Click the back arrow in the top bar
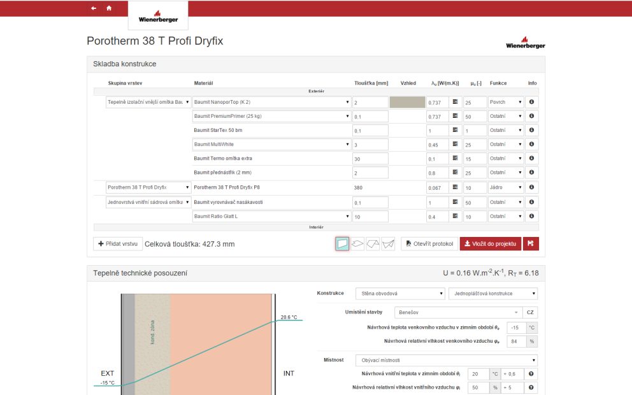 point(94,8)
